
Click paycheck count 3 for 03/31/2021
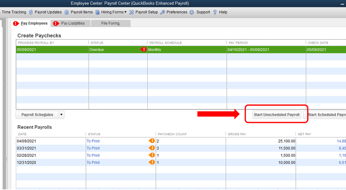pyautogui.click(x=158, y=148)
